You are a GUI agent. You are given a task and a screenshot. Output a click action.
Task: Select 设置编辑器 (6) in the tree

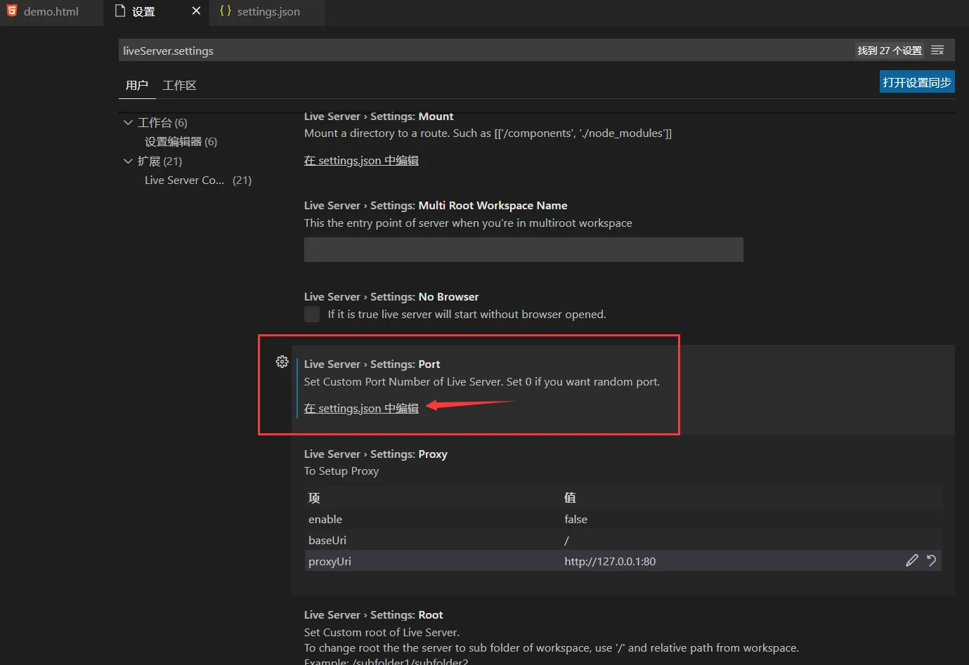coord(181,142)
